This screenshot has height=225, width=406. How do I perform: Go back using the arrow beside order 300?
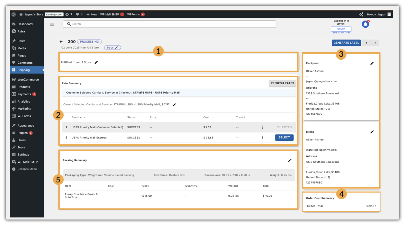click(x=61, y=42)
